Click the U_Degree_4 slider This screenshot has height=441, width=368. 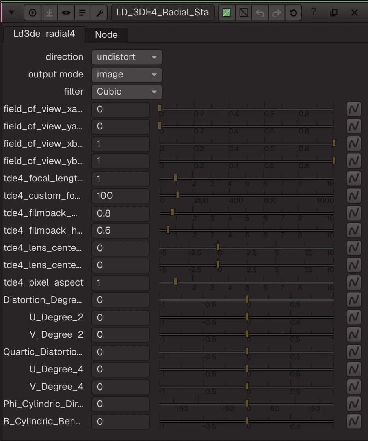(246, 369)
